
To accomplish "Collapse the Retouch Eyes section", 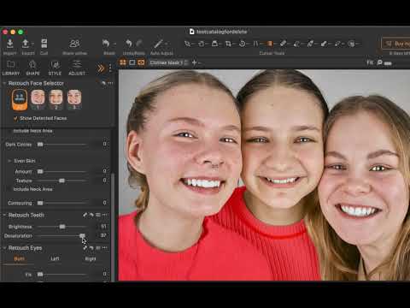I will [4, 248].
